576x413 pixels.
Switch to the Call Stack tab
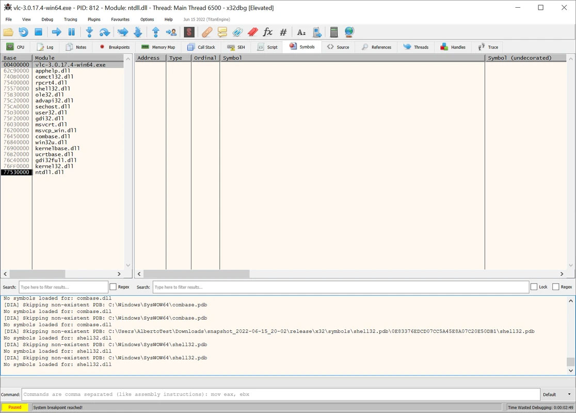[201, 47]
